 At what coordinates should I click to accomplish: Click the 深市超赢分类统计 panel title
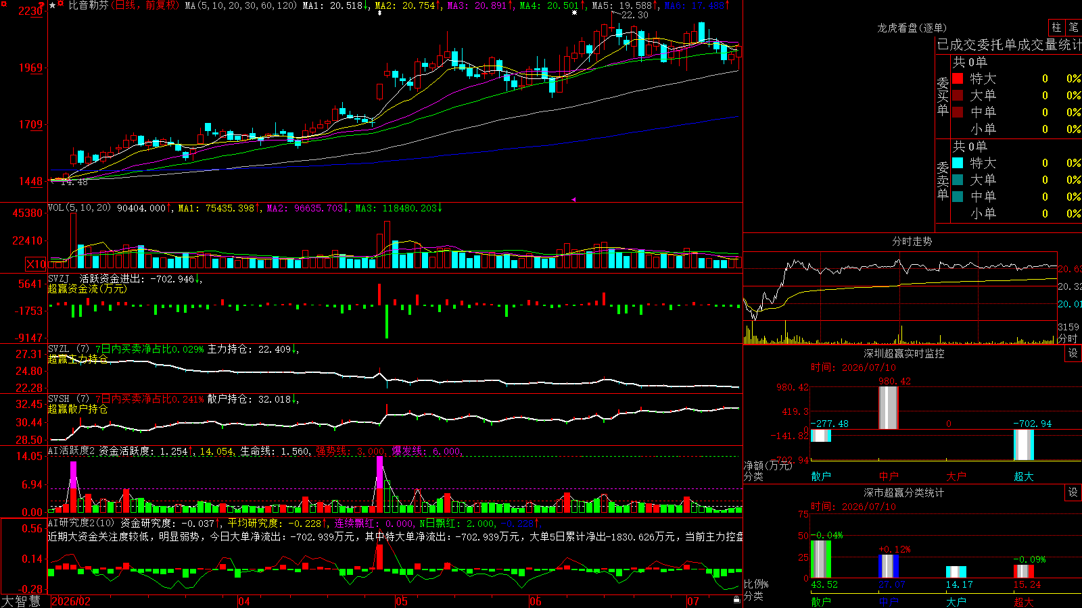coord(904,492)
